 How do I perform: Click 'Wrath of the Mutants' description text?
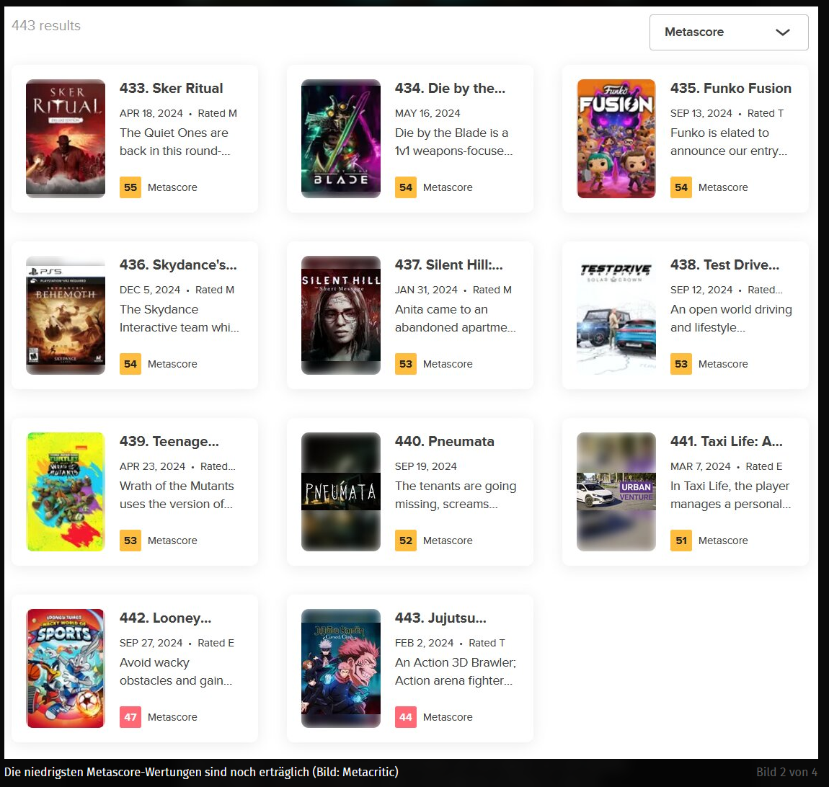pyautogui.click(x=177, y=495)
